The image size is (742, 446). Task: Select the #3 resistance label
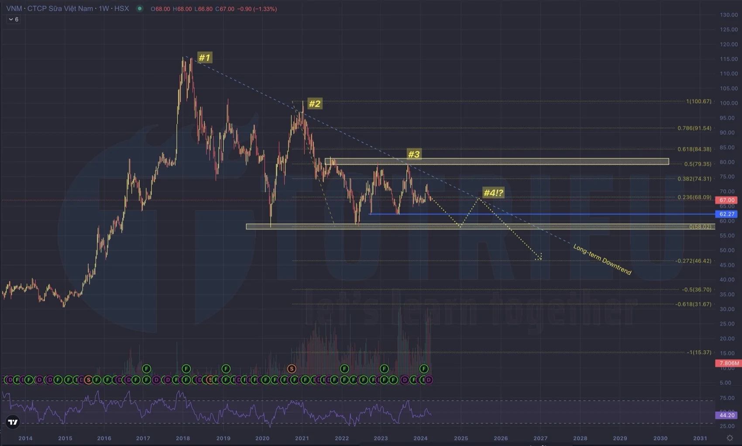point(413,154)
